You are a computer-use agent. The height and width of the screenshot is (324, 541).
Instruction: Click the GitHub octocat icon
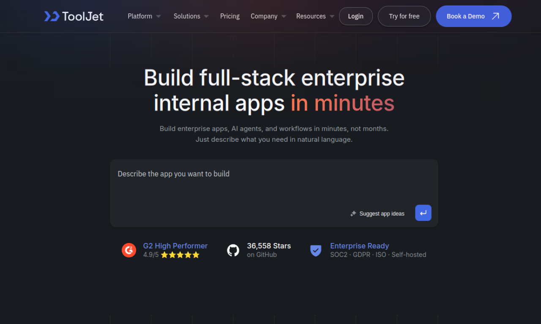click(x=233, y=250)
